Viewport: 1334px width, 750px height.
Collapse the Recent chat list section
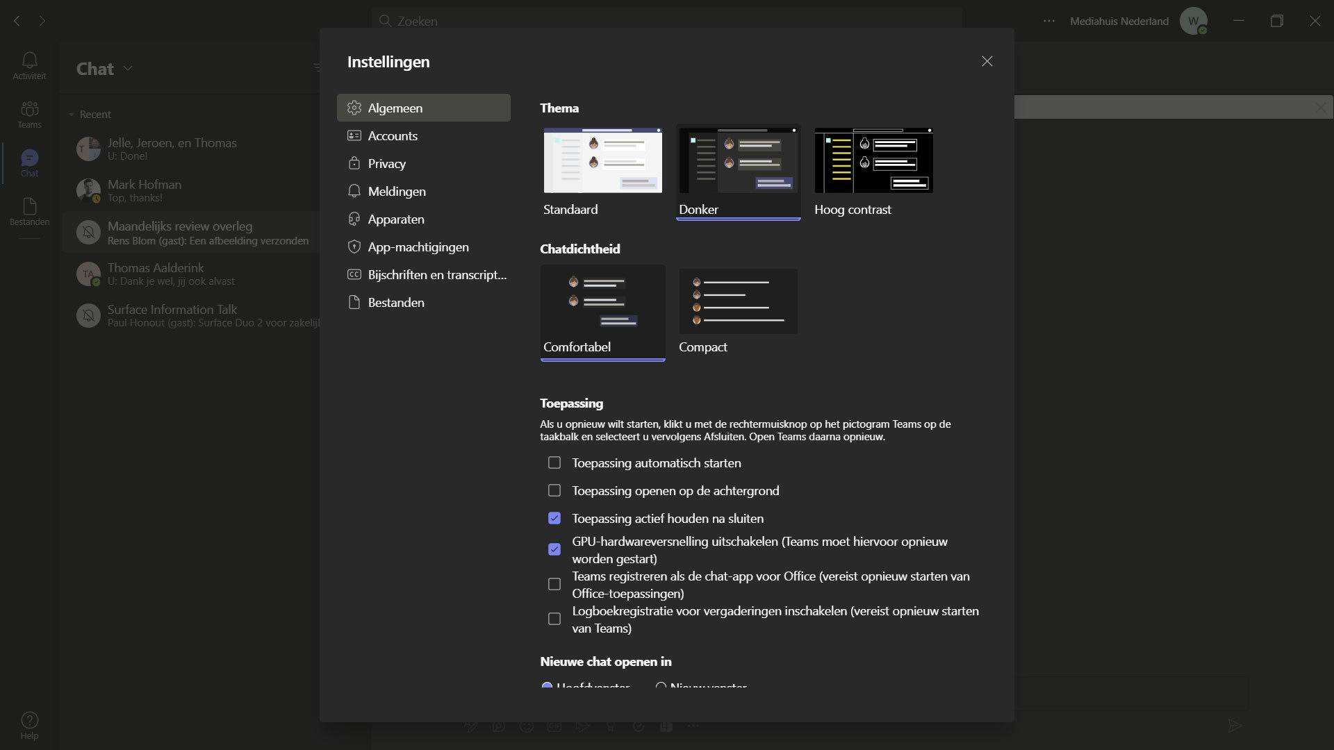click(71, 115)
